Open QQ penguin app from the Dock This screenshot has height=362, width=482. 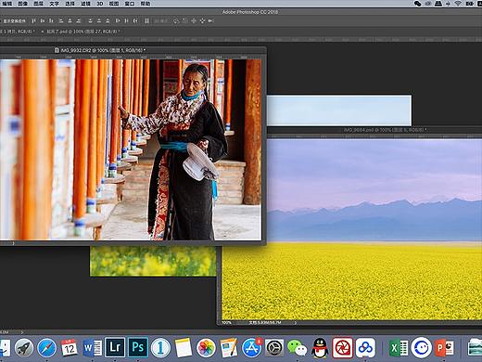pos(320,347)
